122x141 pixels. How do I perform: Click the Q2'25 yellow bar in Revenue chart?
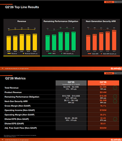point(9,43)
